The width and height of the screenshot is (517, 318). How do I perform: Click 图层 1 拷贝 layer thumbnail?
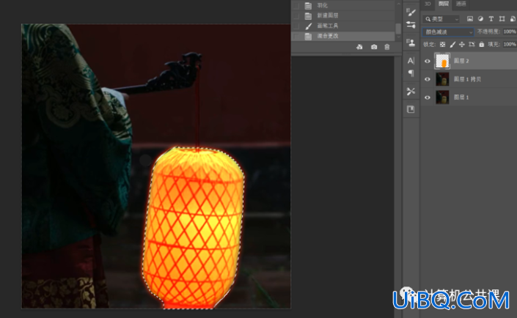tap(442, 79)
